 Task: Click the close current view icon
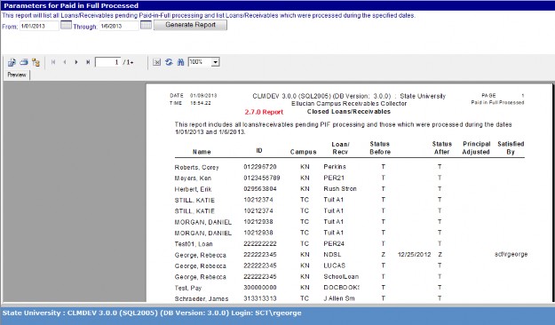(x=157, y=62)
